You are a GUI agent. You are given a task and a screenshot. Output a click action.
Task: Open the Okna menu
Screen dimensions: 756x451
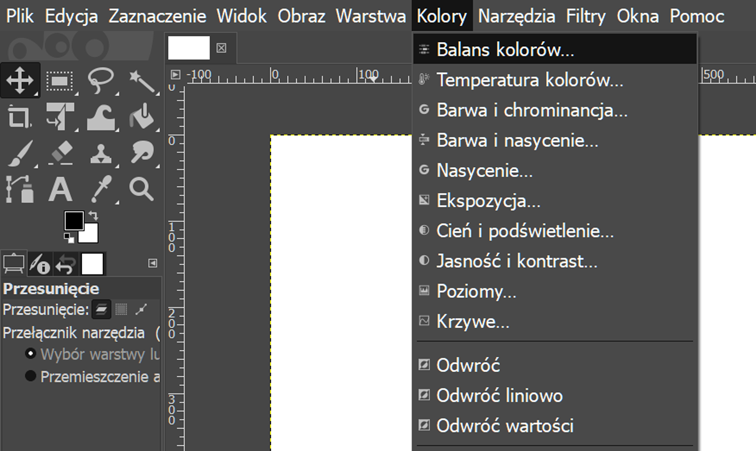click(x=637, y=16)
